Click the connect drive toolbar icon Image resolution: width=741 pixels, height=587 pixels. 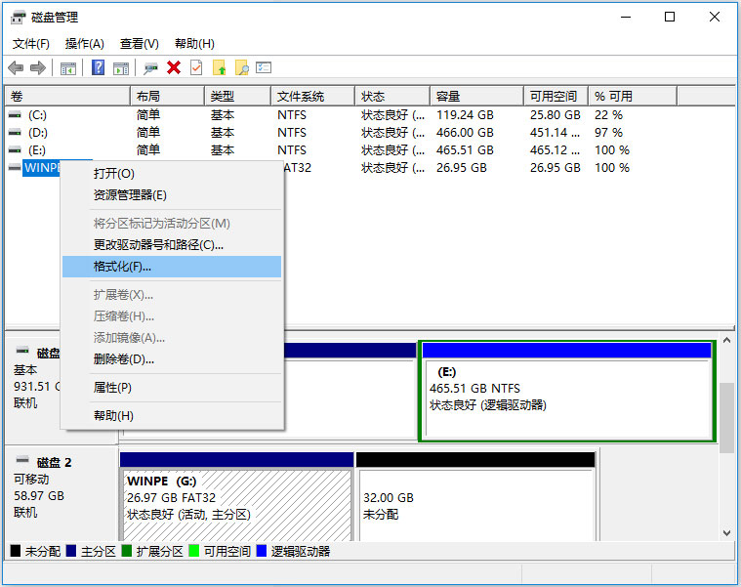[150, 68]
